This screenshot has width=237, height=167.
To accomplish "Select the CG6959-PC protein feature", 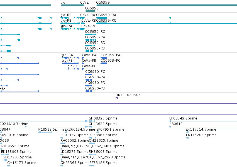I will pyautogui.click(x=104, y=63).
